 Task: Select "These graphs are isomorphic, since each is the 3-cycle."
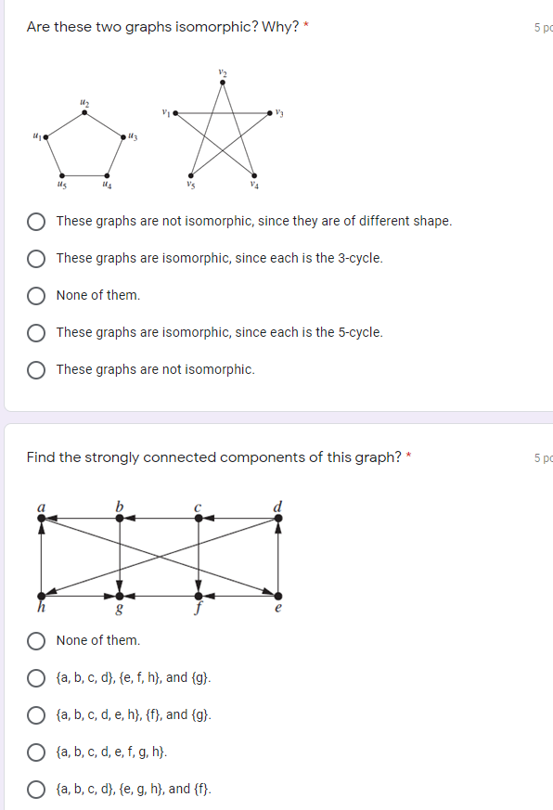click(36, 258)
